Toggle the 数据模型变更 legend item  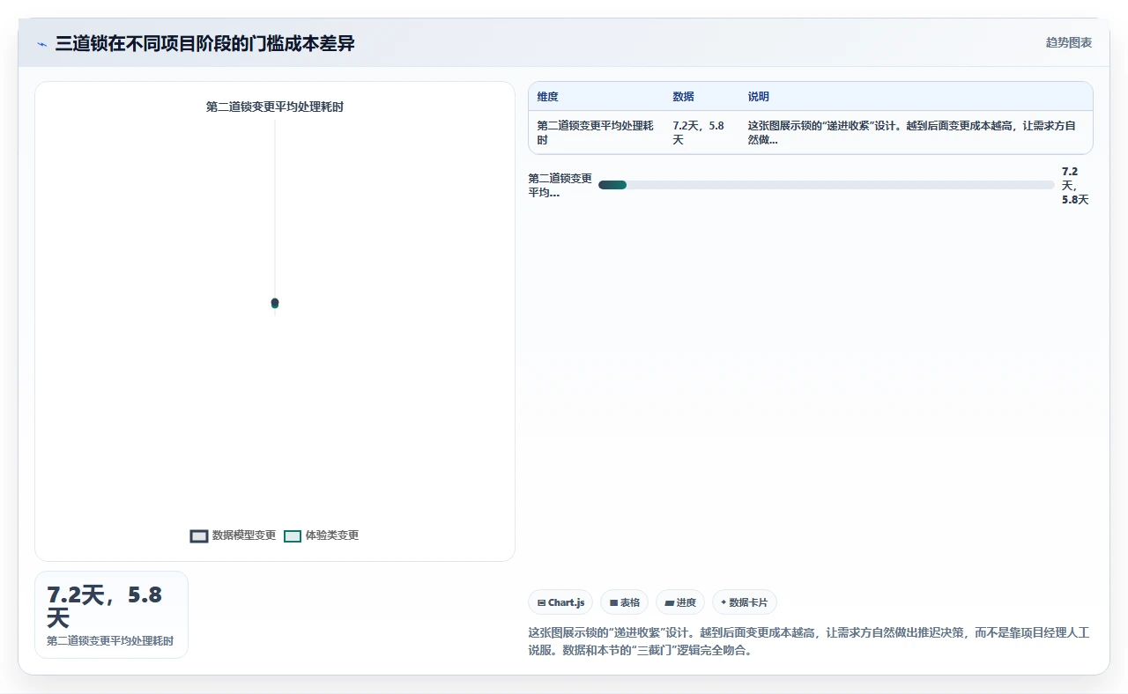233,535
